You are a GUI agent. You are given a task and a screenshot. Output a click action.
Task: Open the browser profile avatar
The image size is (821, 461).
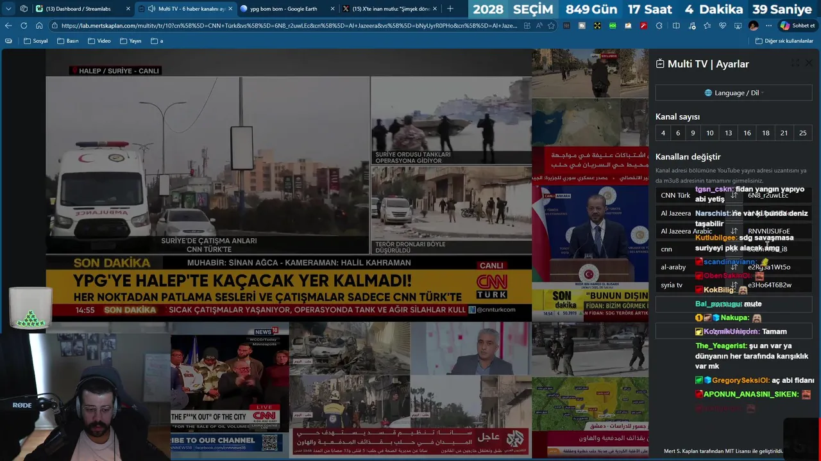point(753,26)
